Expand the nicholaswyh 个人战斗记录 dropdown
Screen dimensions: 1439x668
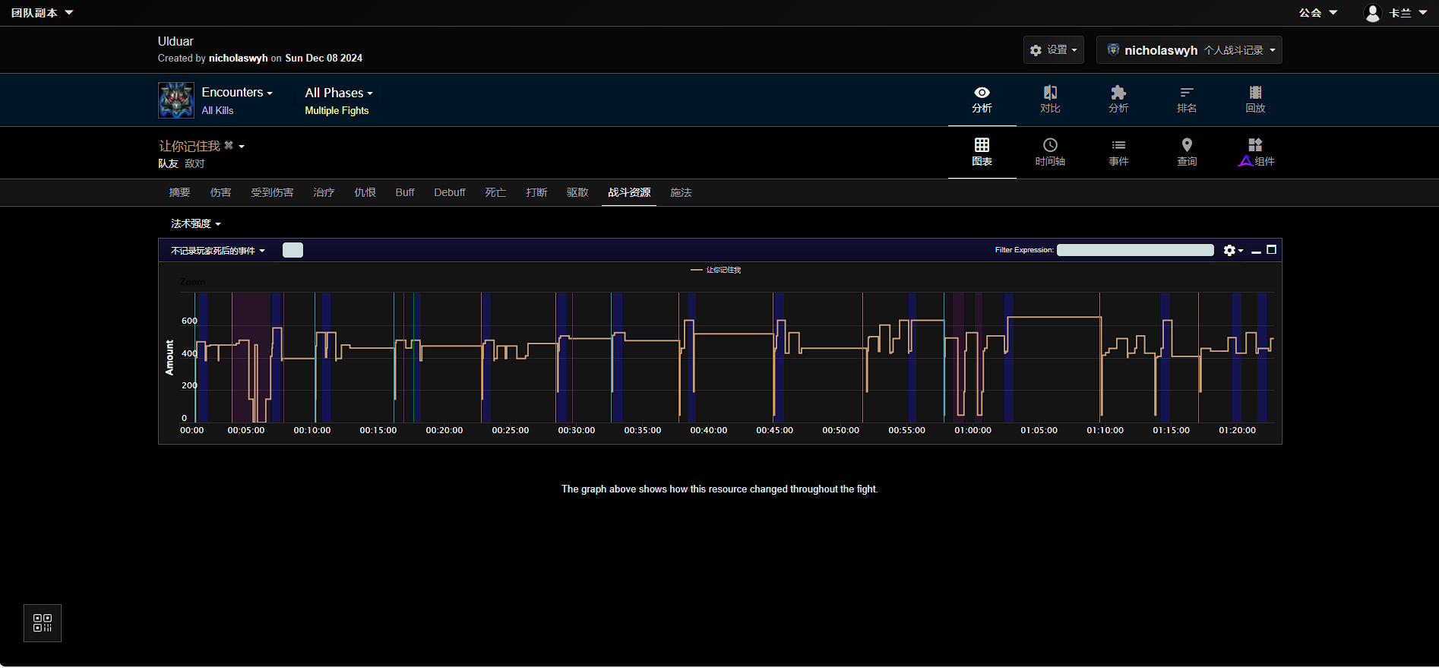(x=1189, y=50)
